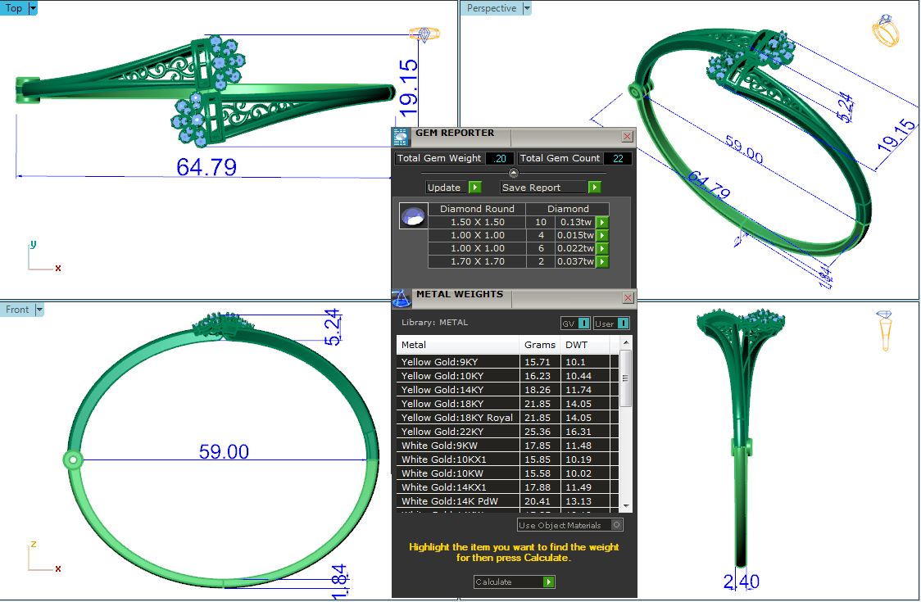Collapse the Gem Reporter totals section
This screenshot has height=602, width=921.
tap(513, 173)
